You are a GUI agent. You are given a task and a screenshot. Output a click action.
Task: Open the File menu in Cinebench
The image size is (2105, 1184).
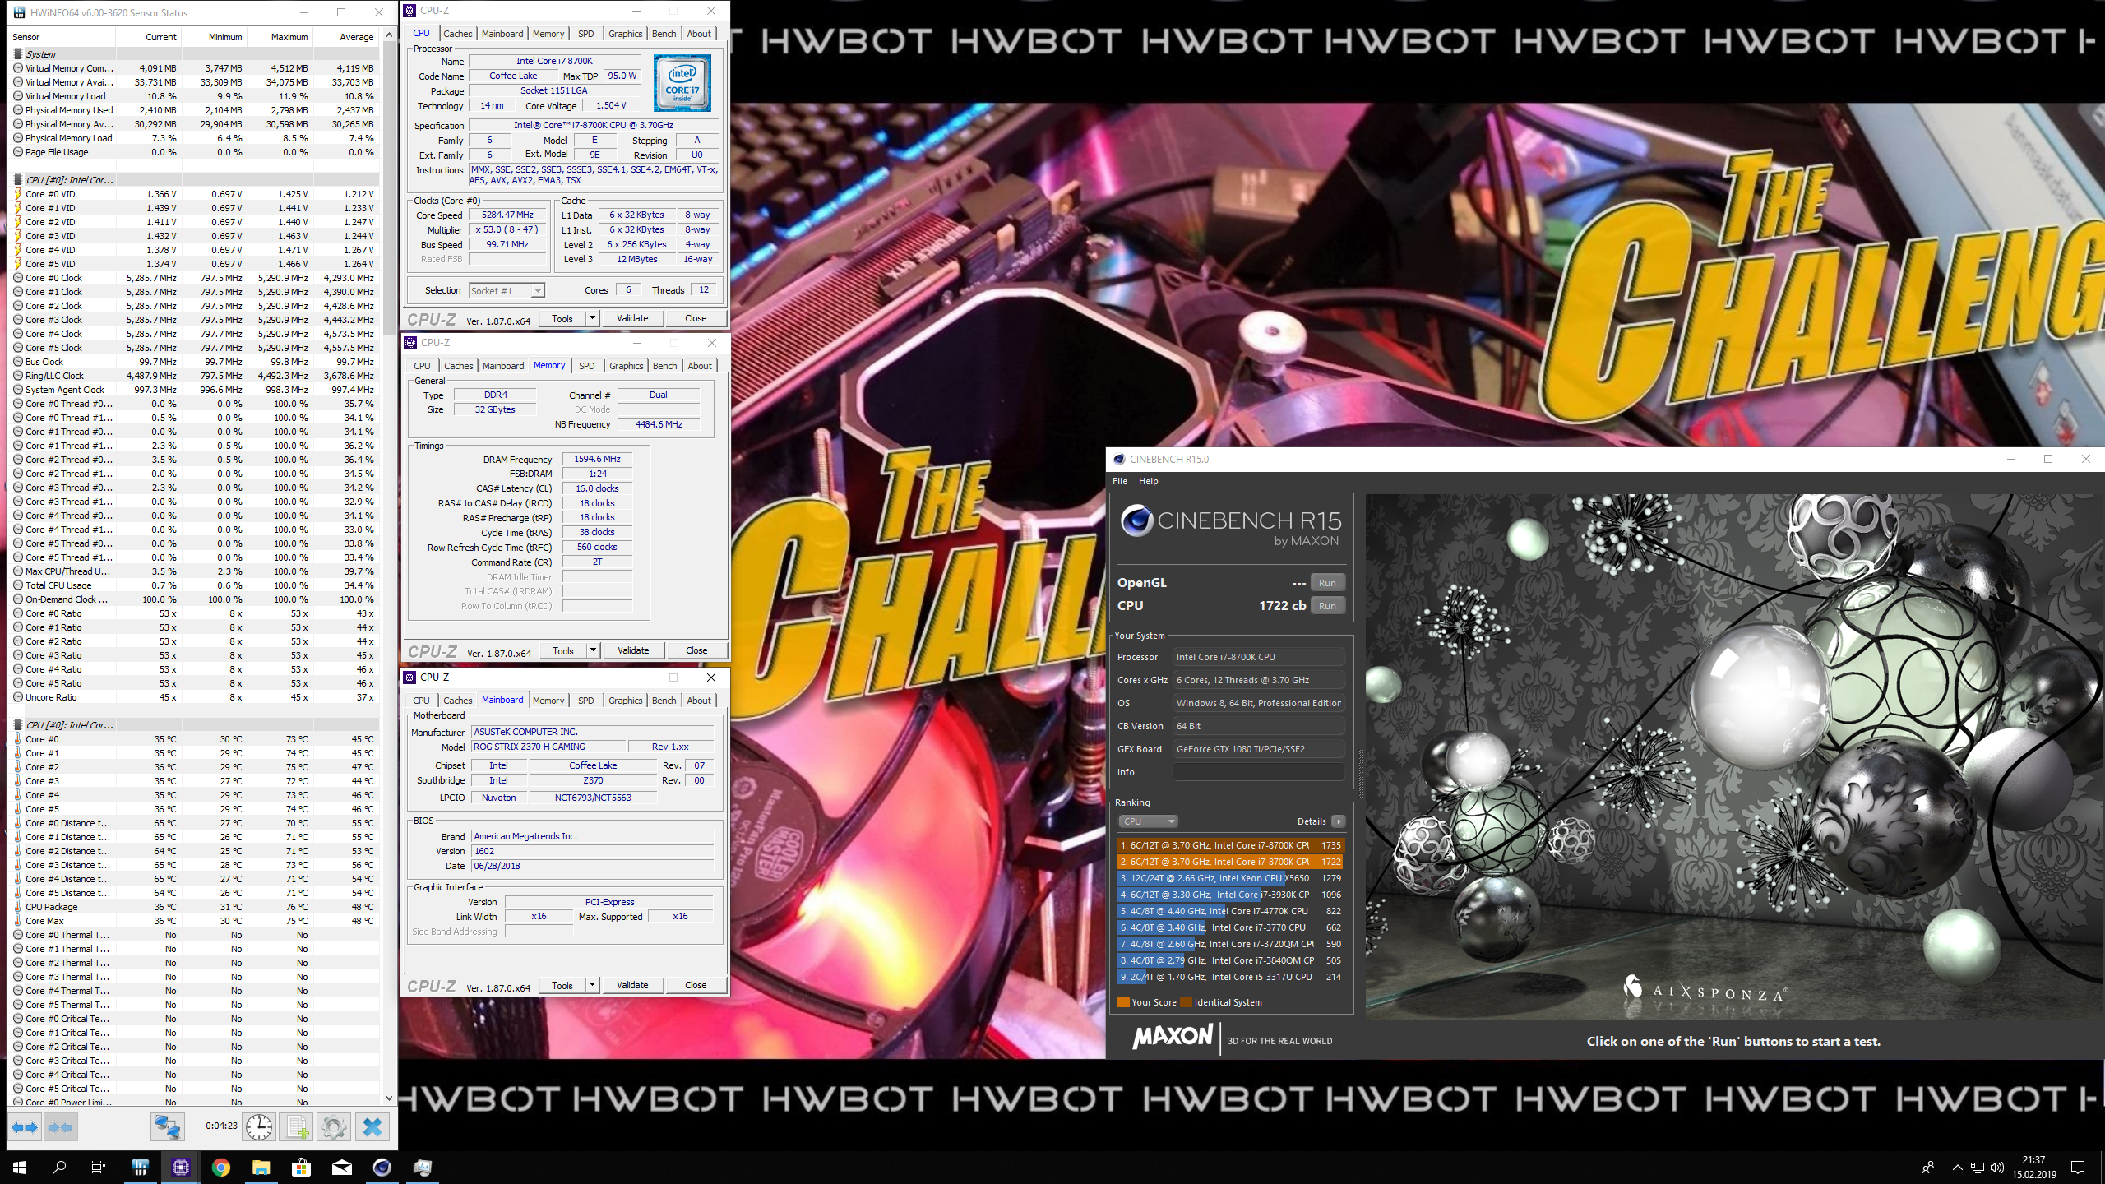(x=1119, y=481)
